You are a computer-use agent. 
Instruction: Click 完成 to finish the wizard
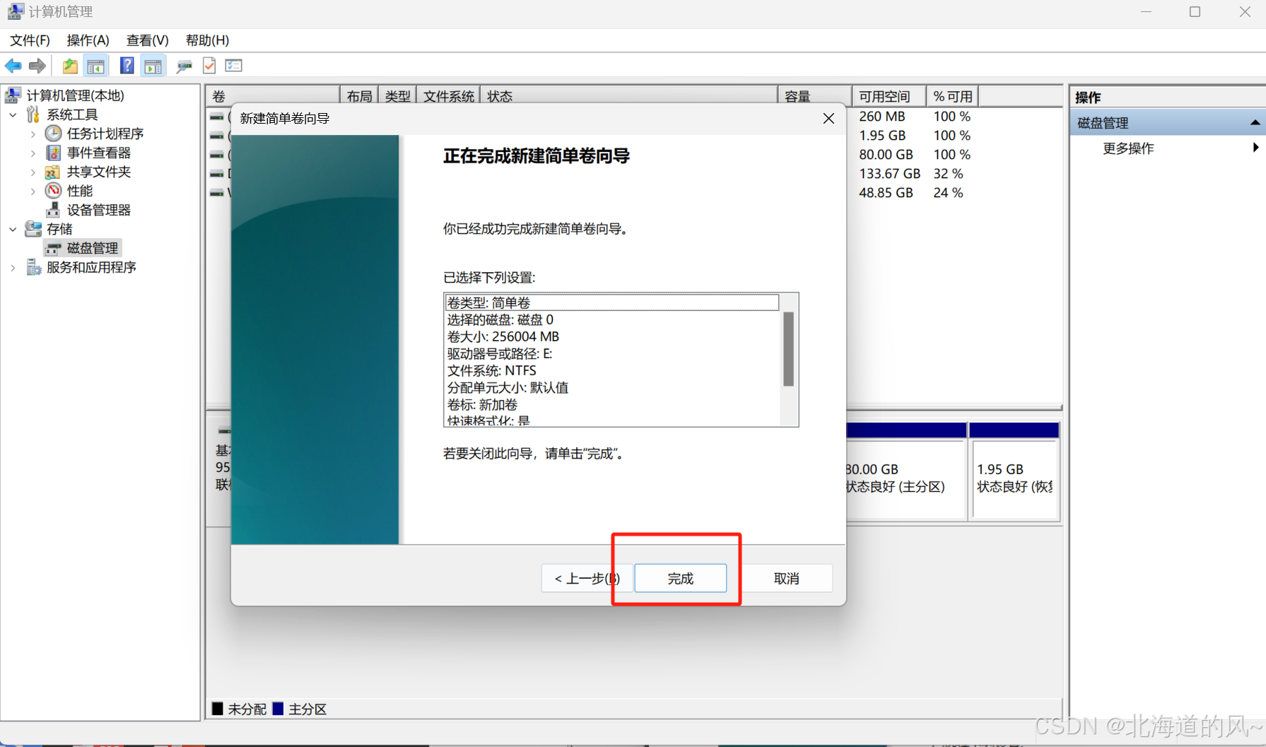click(x=680, y=578)
